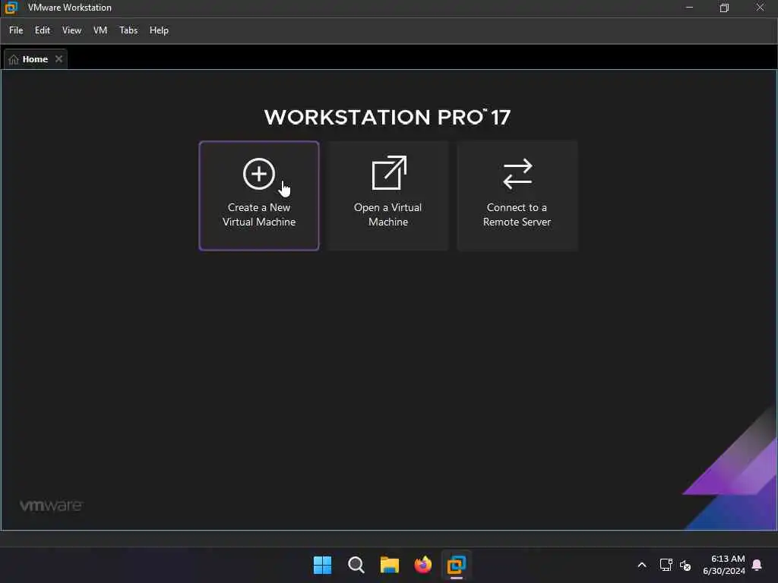Show hidden system tray icons

pyautogui.click(x=641, y=565)
